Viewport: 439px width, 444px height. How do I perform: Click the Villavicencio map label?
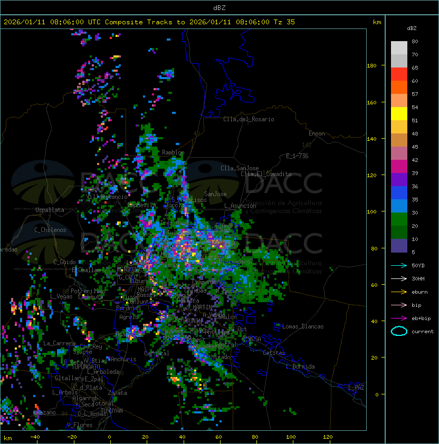pos(107,197)
